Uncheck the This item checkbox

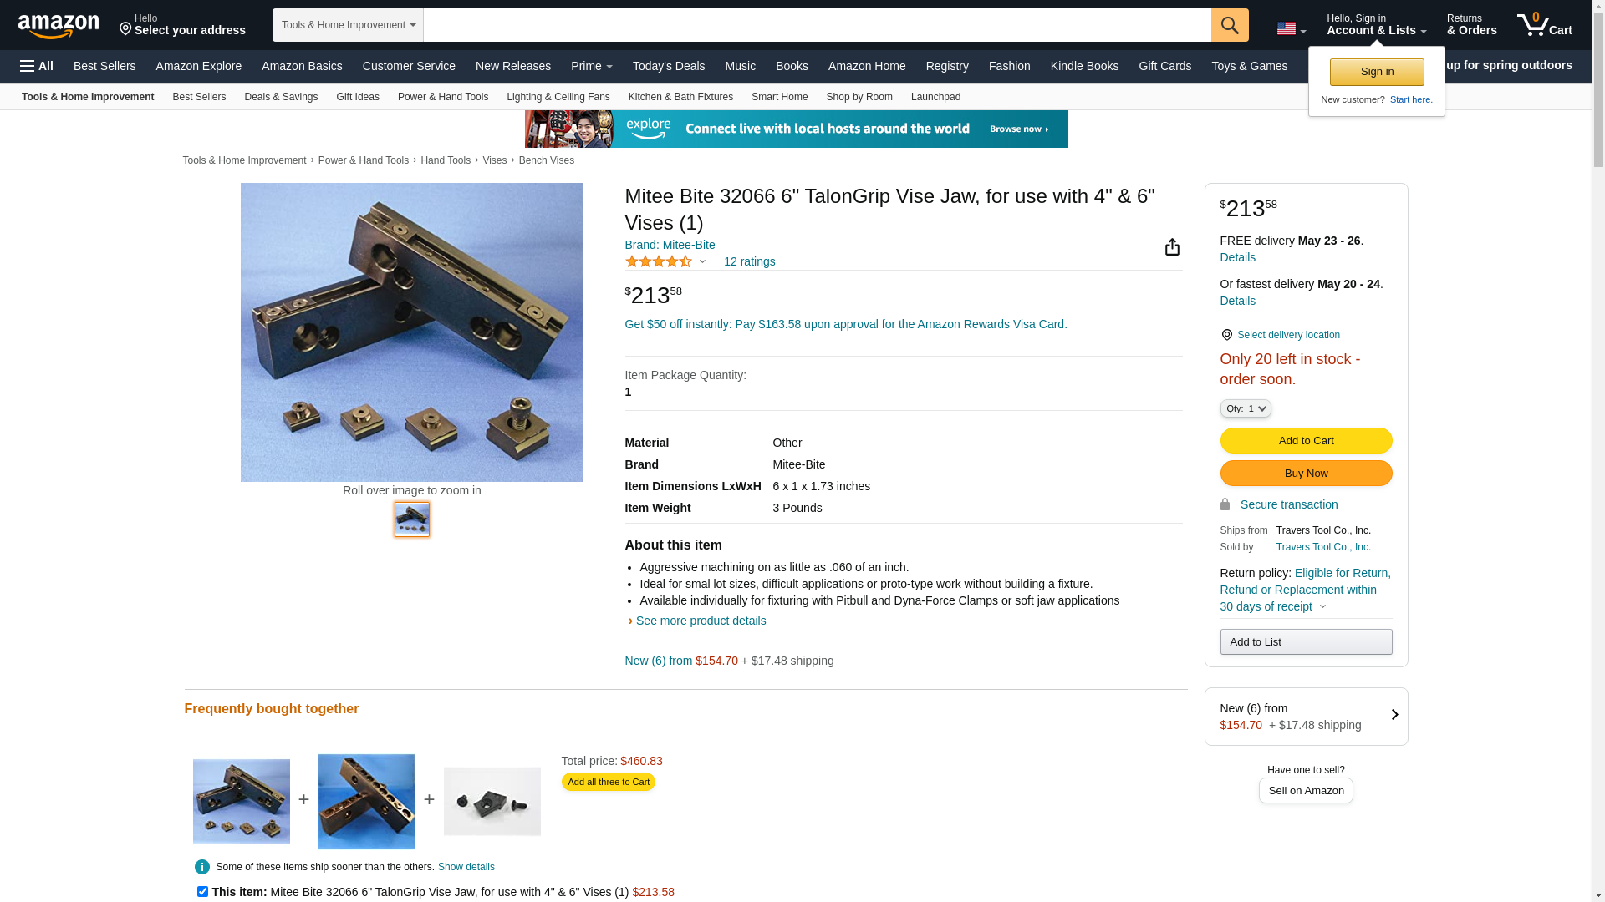(202, 892)
